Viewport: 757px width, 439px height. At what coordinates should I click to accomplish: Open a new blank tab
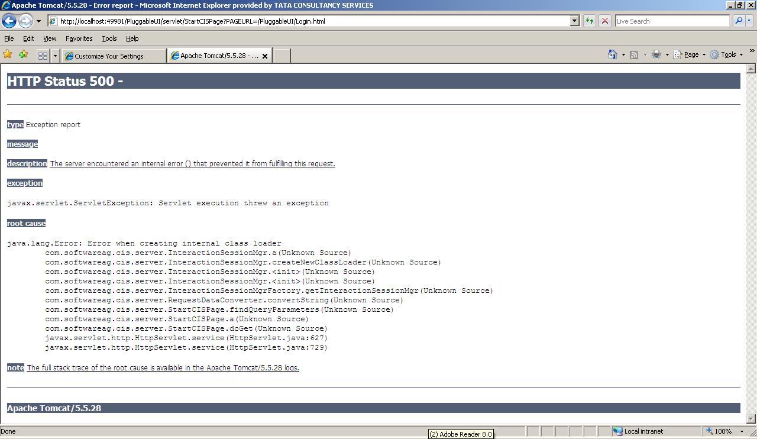(x=282, y=56)
